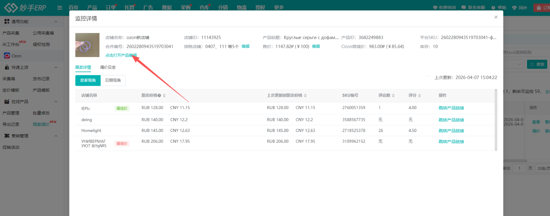Open the 更多 top menu
This screenshot has height=216, width=550.
coord(279,8)
